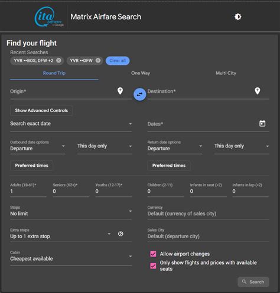The height and width of the screenshot is (293, 280).
Task: Click the Currency field
Action: tap(208, 212)
